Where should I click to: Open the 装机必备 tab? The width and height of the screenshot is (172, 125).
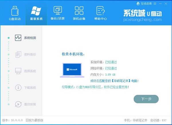[x=79, y=13]
